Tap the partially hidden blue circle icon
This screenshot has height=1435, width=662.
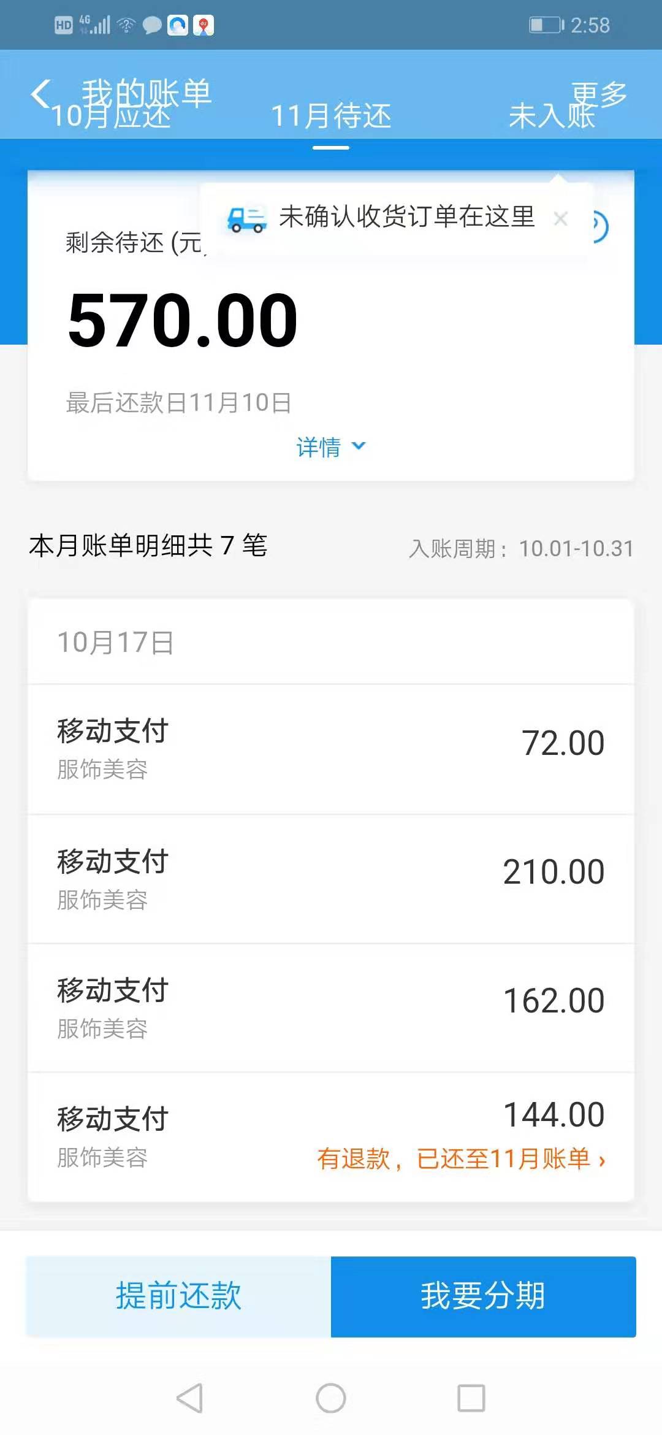pyautogui.click(x=599, y=227)
